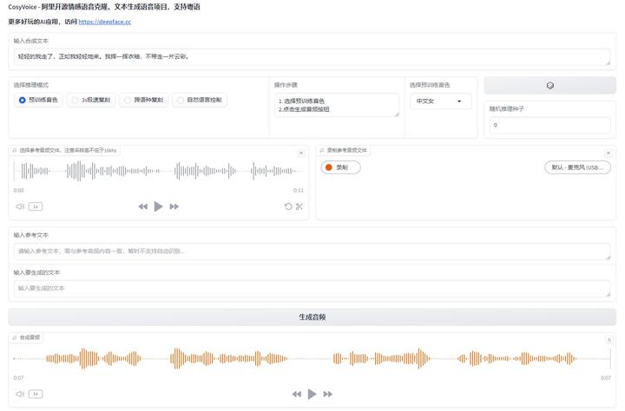The height and width of the screenshot is (411, 625).
Task: Click the 输入参考文本 input field
Action: pyautogui.click(x=312, y=251)
